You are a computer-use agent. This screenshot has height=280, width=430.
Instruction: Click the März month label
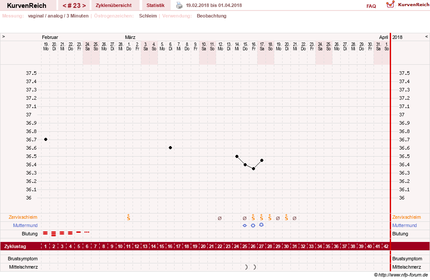click(x=130, y=37)
